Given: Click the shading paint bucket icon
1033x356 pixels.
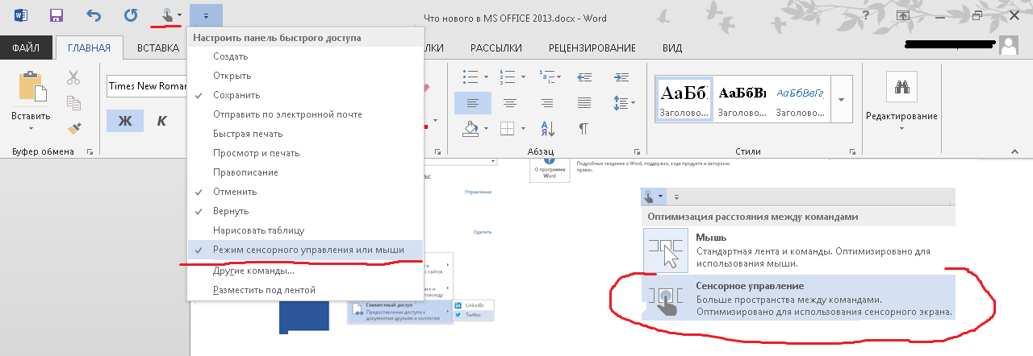Looking at the screenshot, I should [471, 127].
